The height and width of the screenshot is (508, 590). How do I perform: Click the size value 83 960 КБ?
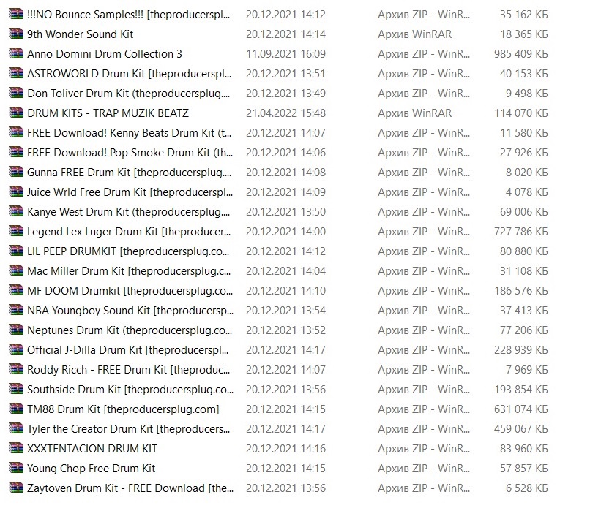[x=524, y=448]
